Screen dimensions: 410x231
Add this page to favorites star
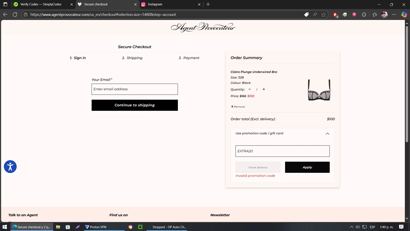click(324, 15)
